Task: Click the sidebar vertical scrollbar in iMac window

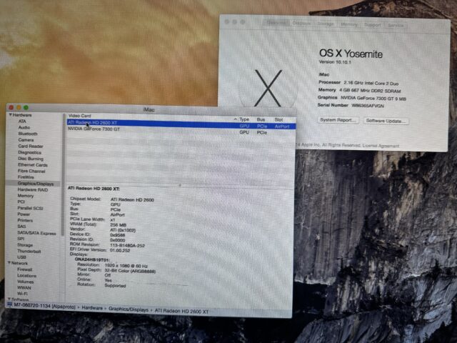Action: (x=62, y=175)
